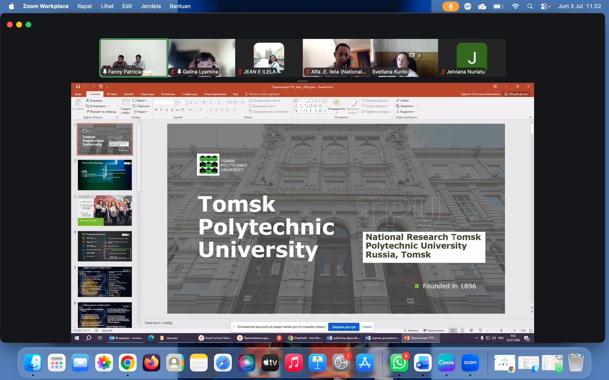Open the font size combo box

click(182, 103)
